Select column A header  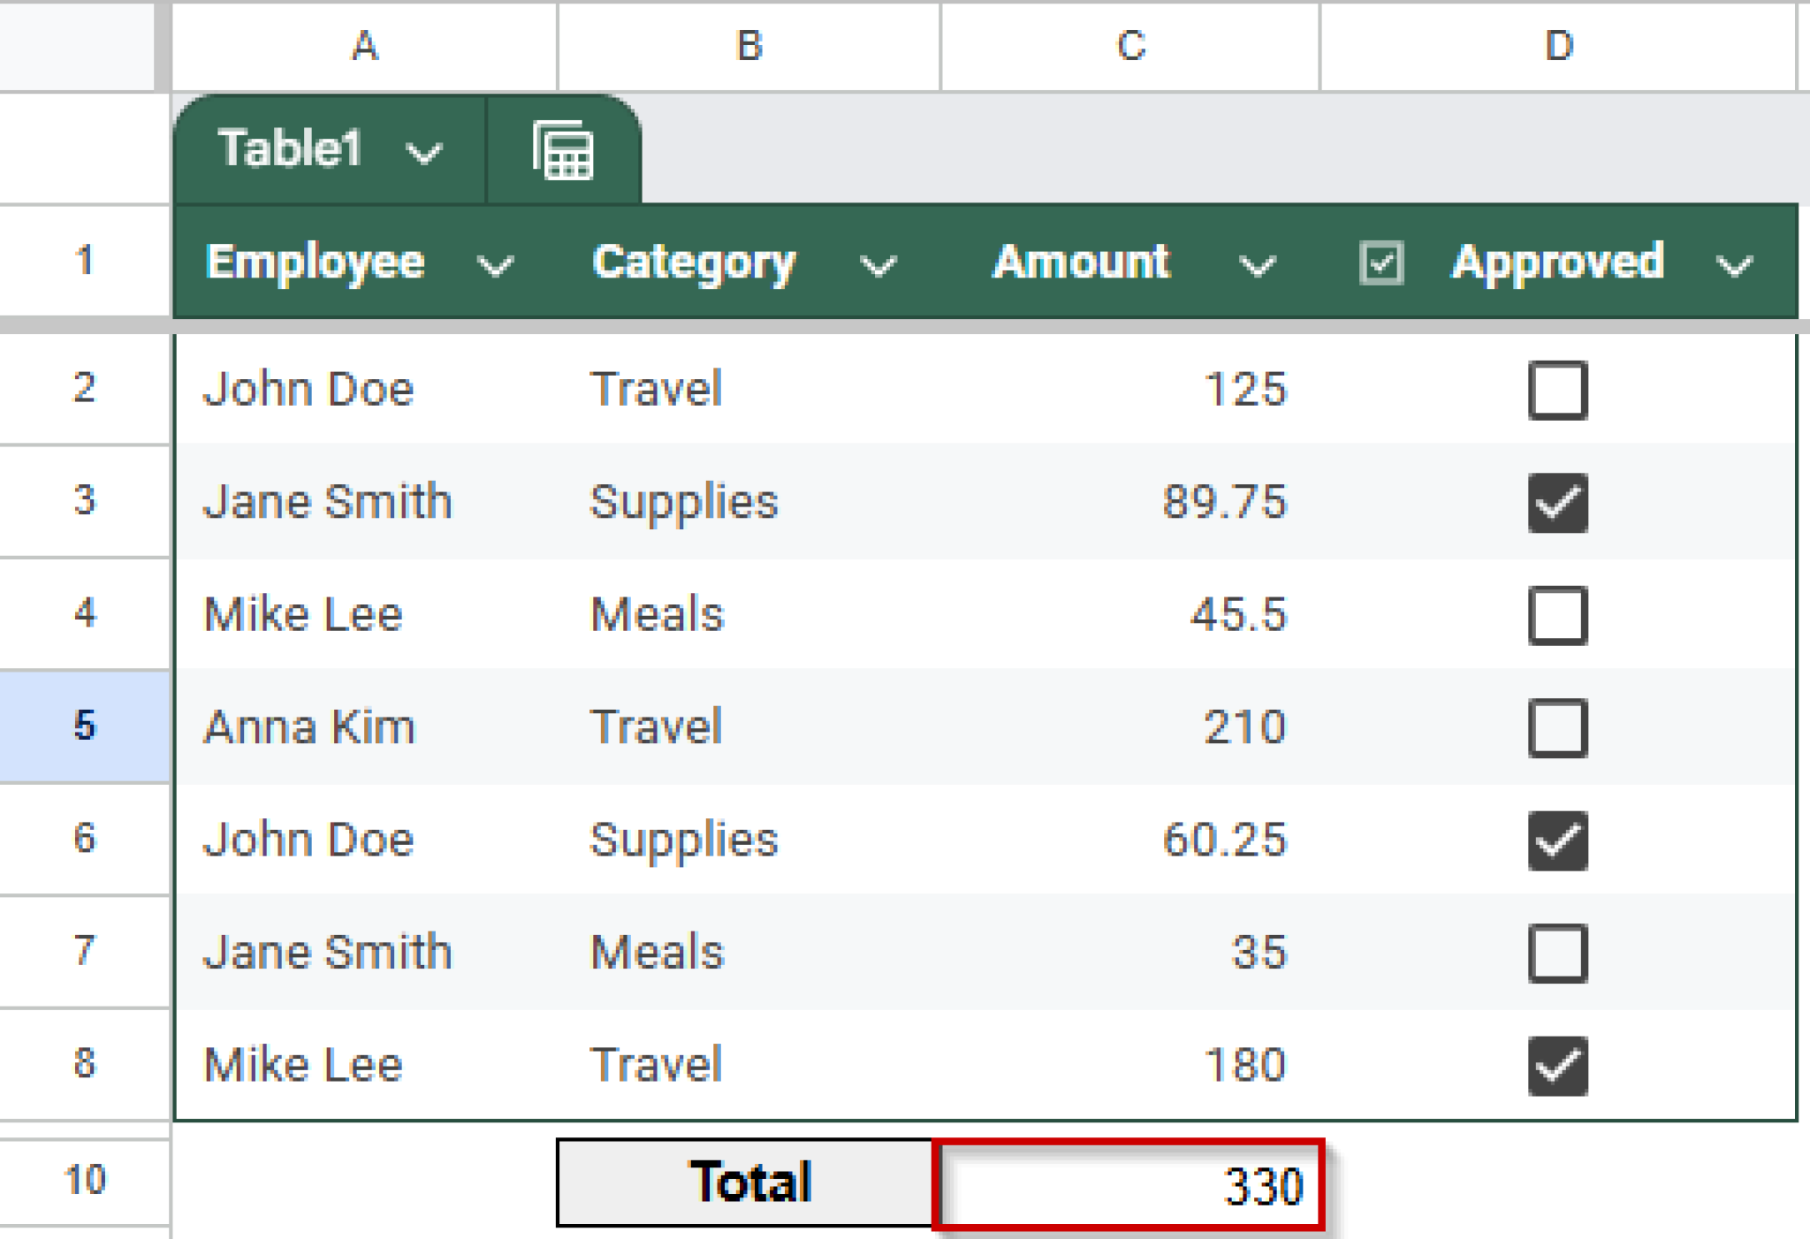(x=365, y=44)
